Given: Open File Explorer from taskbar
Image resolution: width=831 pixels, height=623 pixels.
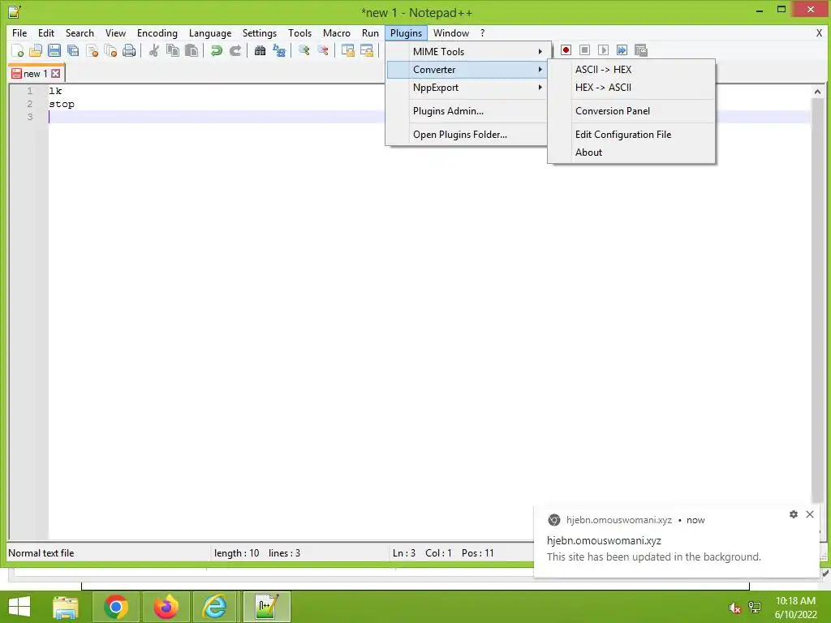Looking at the screenshot, I should [66, 607].
